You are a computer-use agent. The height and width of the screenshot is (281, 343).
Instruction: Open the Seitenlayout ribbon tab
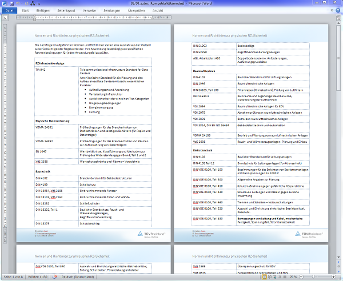tap(66, 10)
